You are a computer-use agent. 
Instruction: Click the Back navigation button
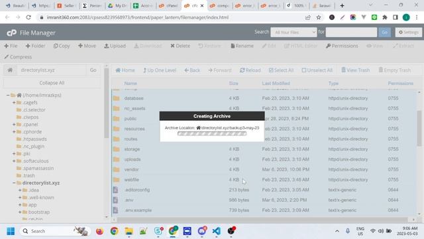(192, 70)
